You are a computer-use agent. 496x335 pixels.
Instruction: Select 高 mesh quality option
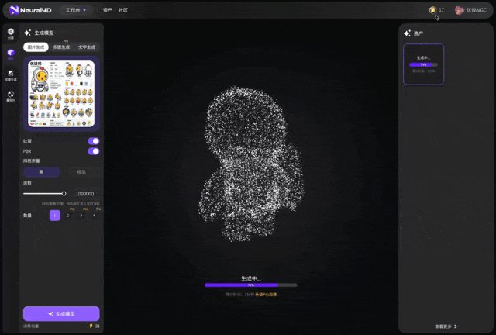tap(41, 172)
